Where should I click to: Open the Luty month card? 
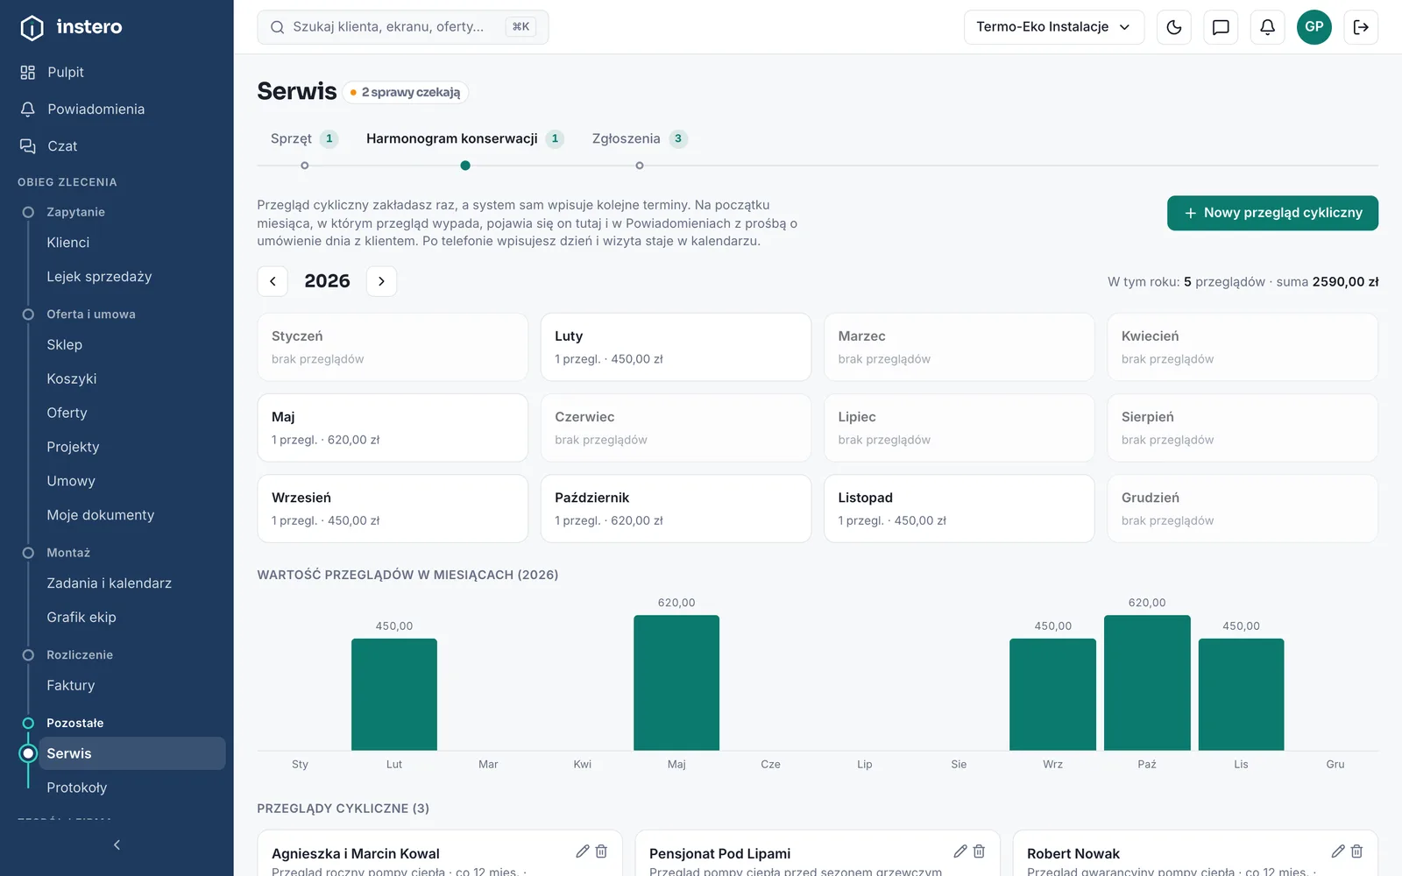pyautogui.click(x=676, y=347)
